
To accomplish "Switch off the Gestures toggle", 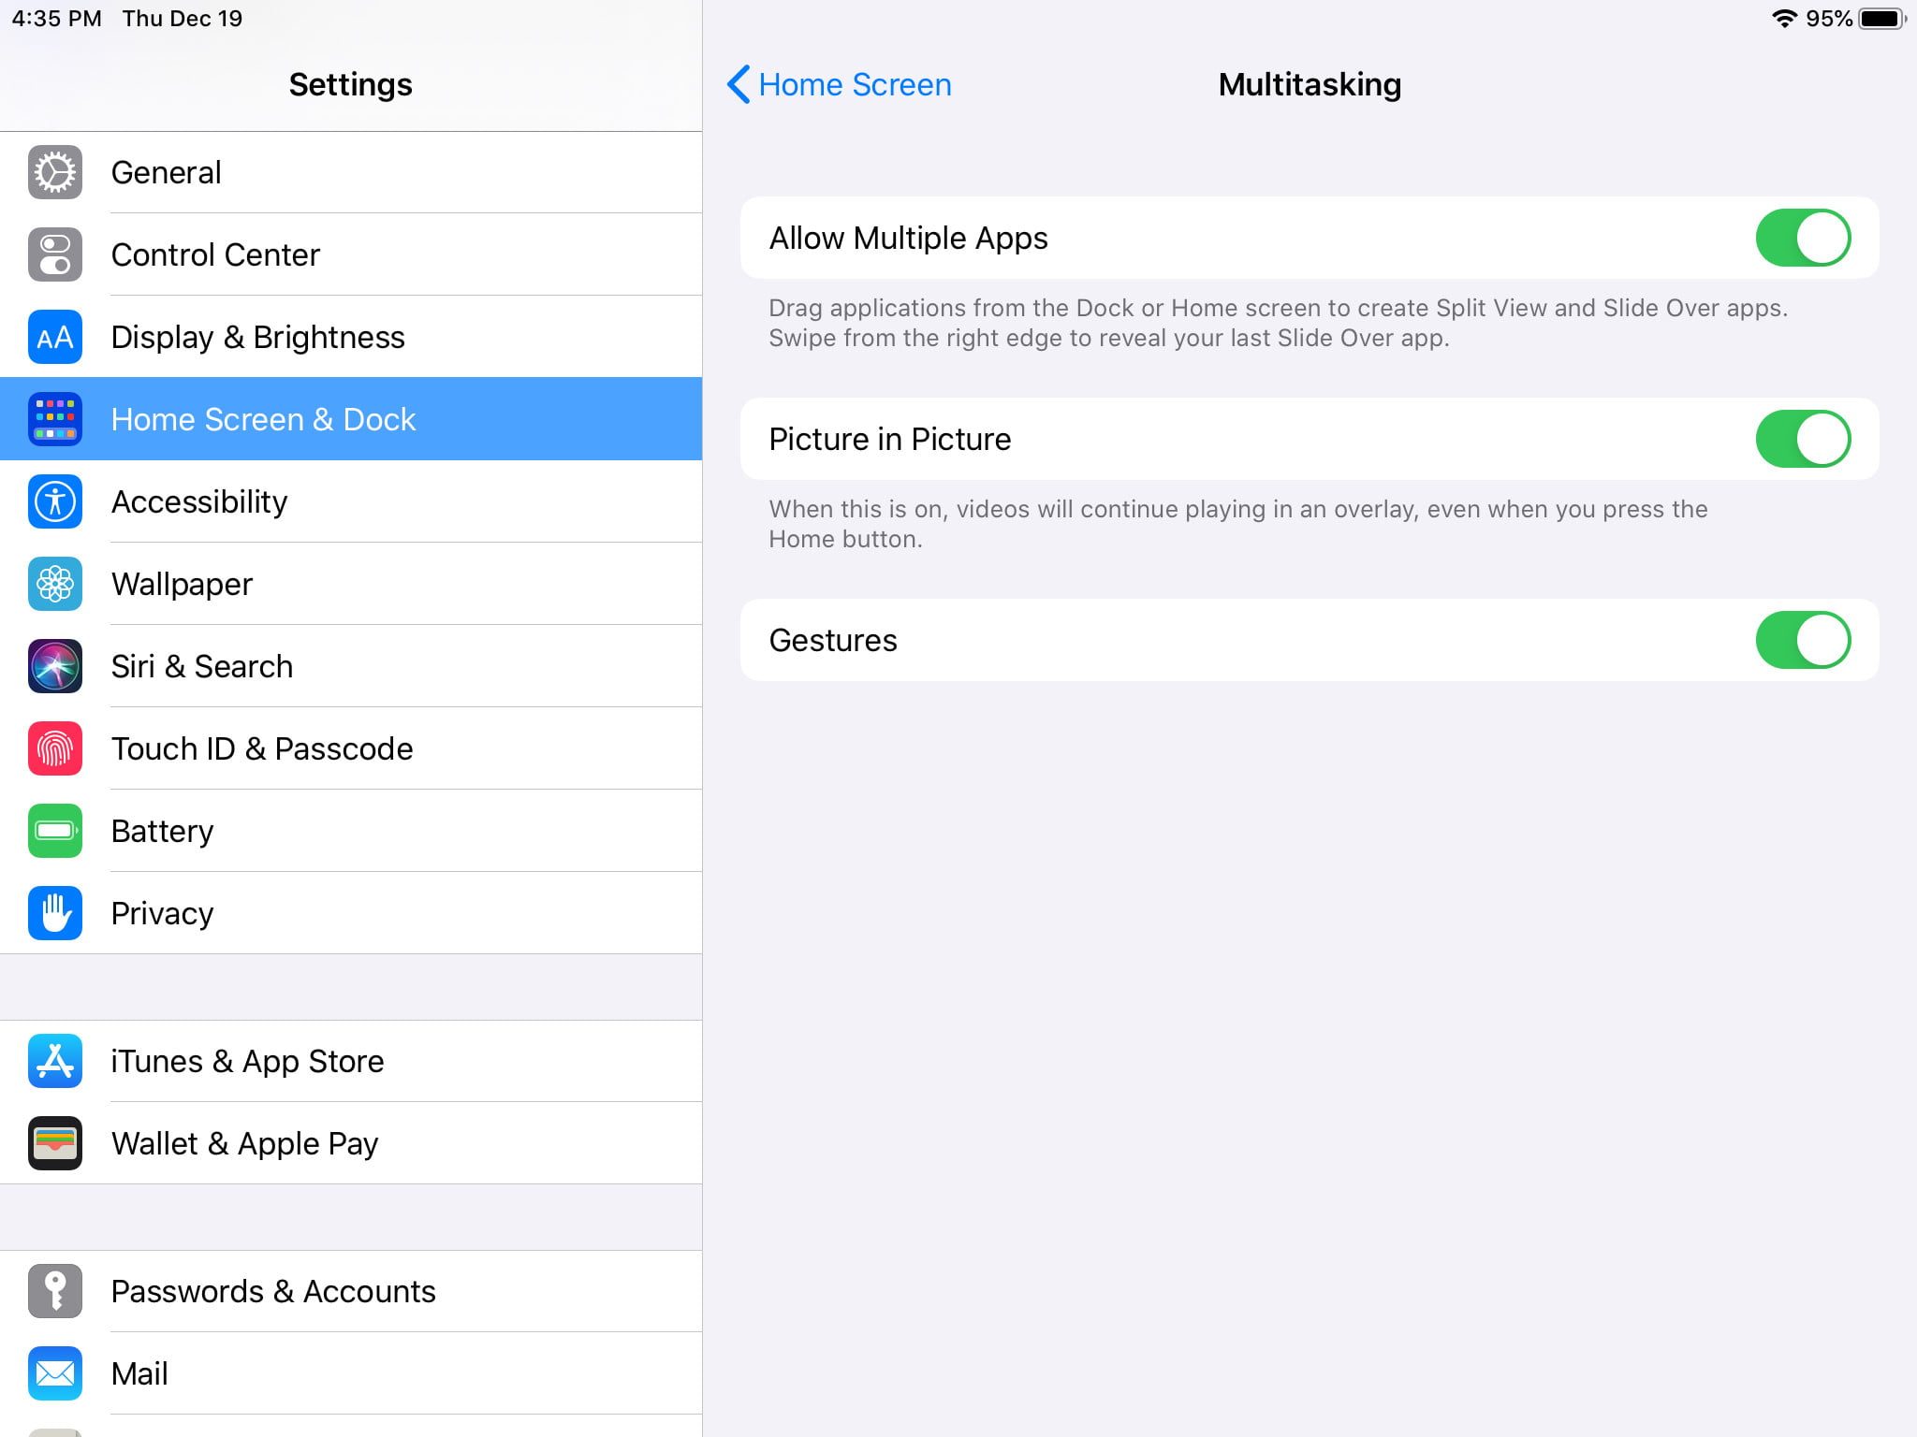I will click(1802, 640).
